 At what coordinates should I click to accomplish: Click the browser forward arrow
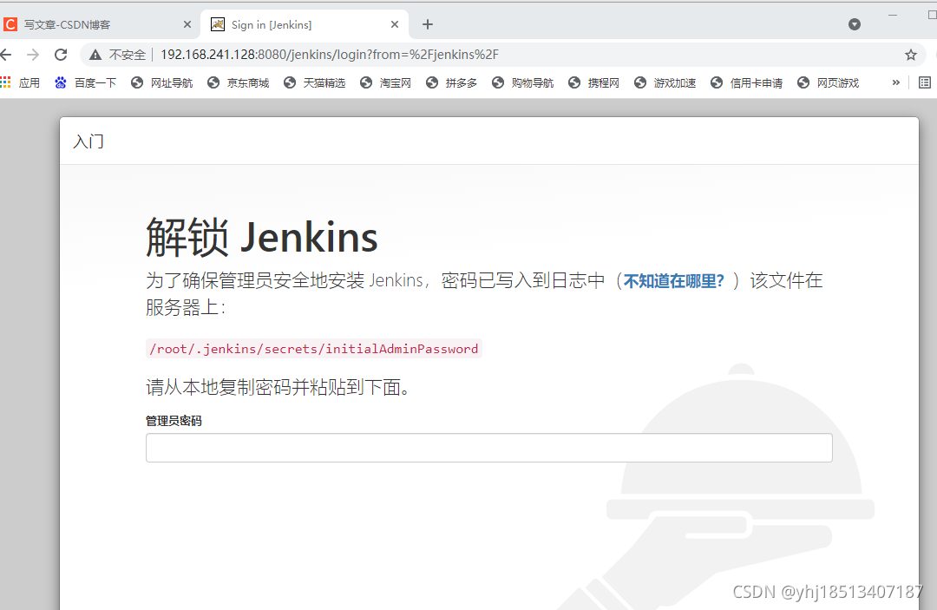[33, 55]
